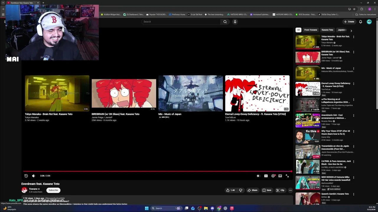
Task: Open Chrome profile avatar
Action: [369, 9]
